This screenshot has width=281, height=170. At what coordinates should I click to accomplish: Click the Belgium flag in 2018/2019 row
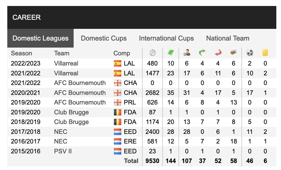(118, 122)
